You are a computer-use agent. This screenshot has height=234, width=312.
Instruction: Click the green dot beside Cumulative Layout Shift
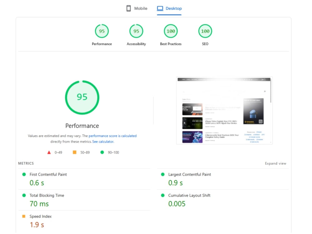click(163, 195)
